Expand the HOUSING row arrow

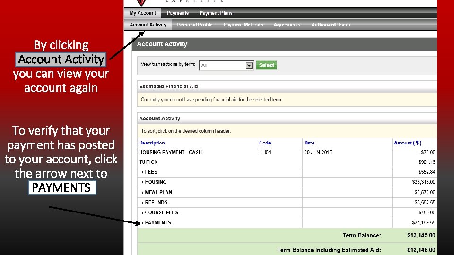142,182
